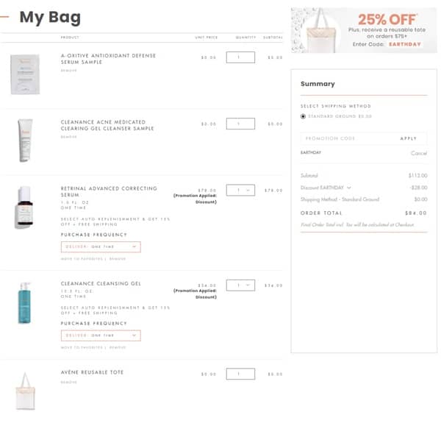Remove the Avène Reusable Tote from bag
Image resolution: width=441 pixels, height=423 pixels.
[68, 382]
